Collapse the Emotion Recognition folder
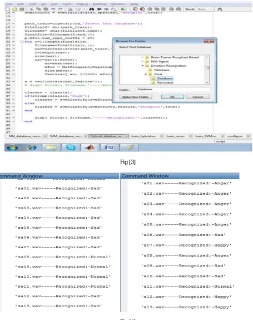Screen dimensions: 253x320 [142, 66]
